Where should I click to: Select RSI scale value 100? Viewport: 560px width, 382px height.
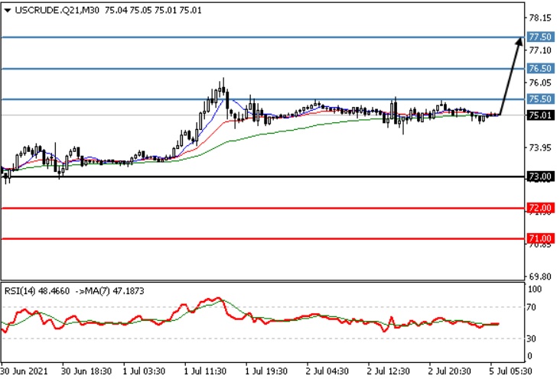(x=535, y=290)
